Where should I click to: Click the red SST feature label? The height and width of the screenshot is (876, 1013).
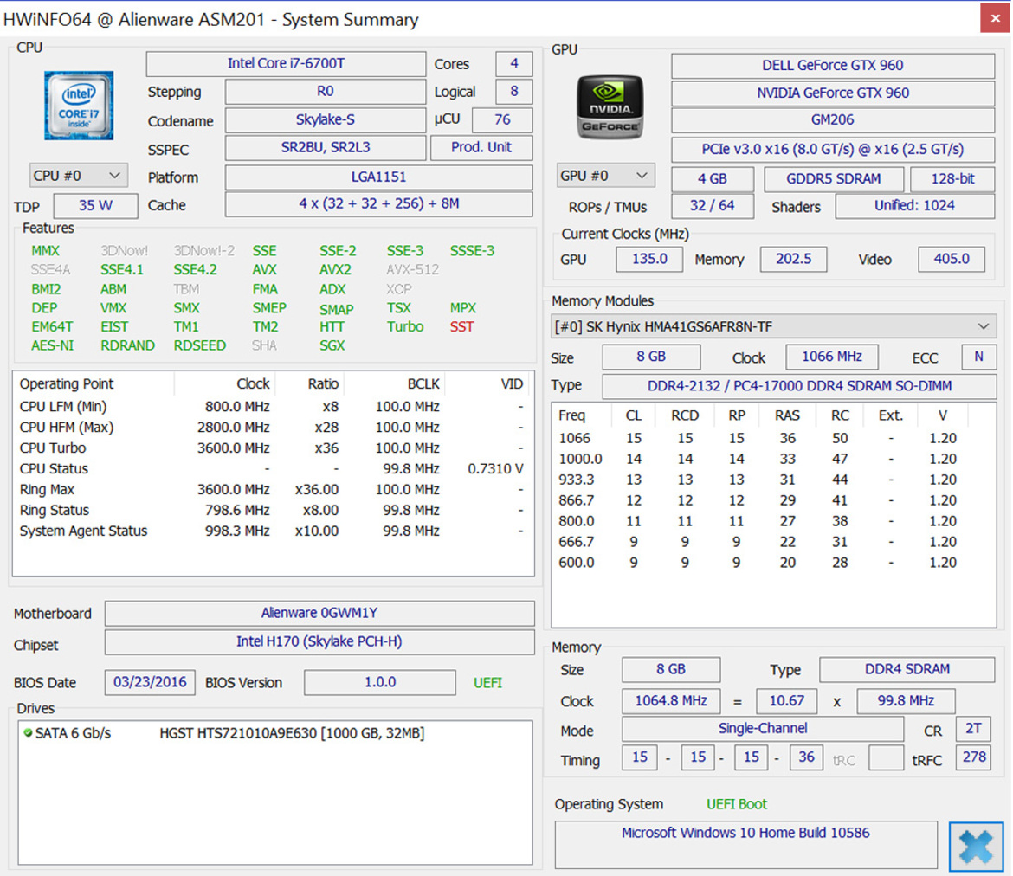pyautogui.click(x=462, y=327)
